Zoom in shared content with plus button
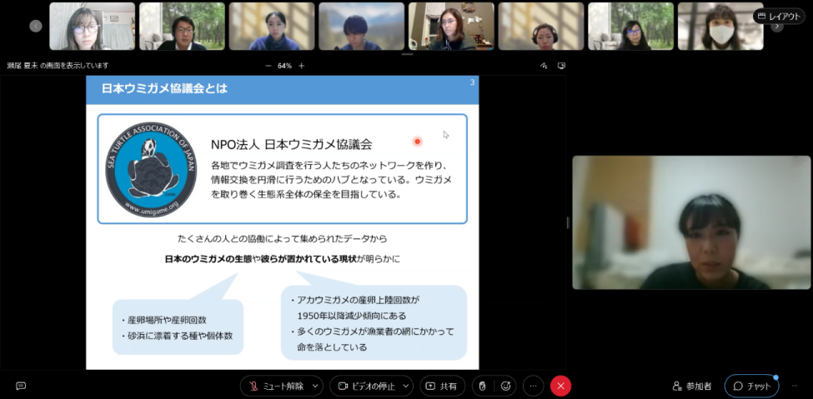This screenshot has height=399, width=813. coord(301,66)
